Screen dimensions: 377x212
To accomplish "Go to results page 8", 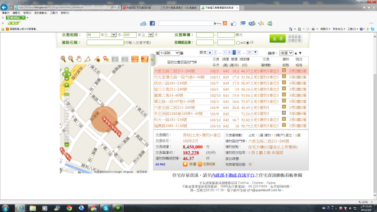I will click(239, 52).
